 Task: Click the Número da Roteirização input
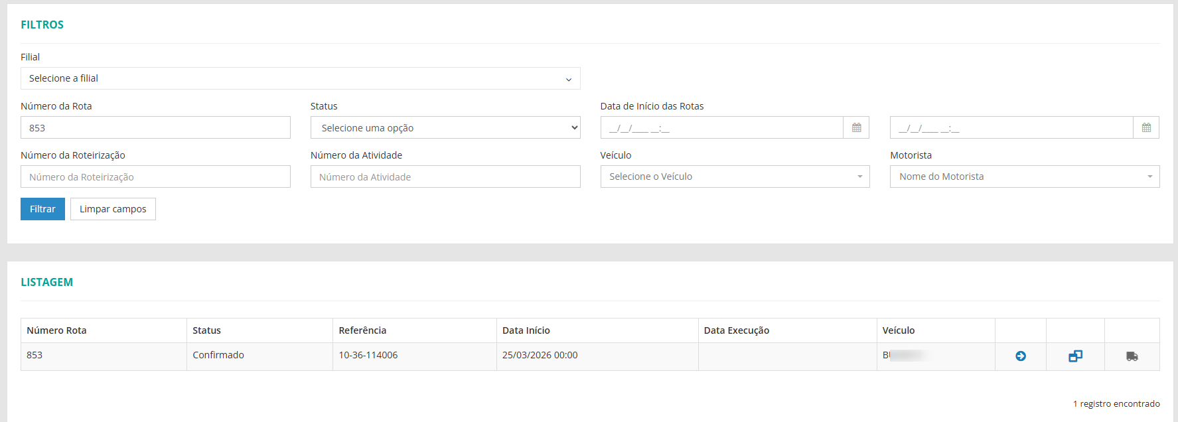pyautogui.click(x=155, y=176)
